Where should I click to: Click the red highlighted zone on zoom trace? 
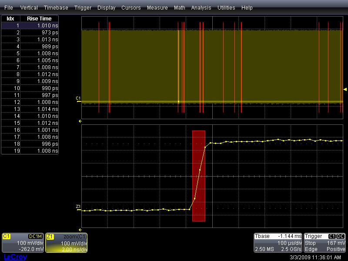198,176
